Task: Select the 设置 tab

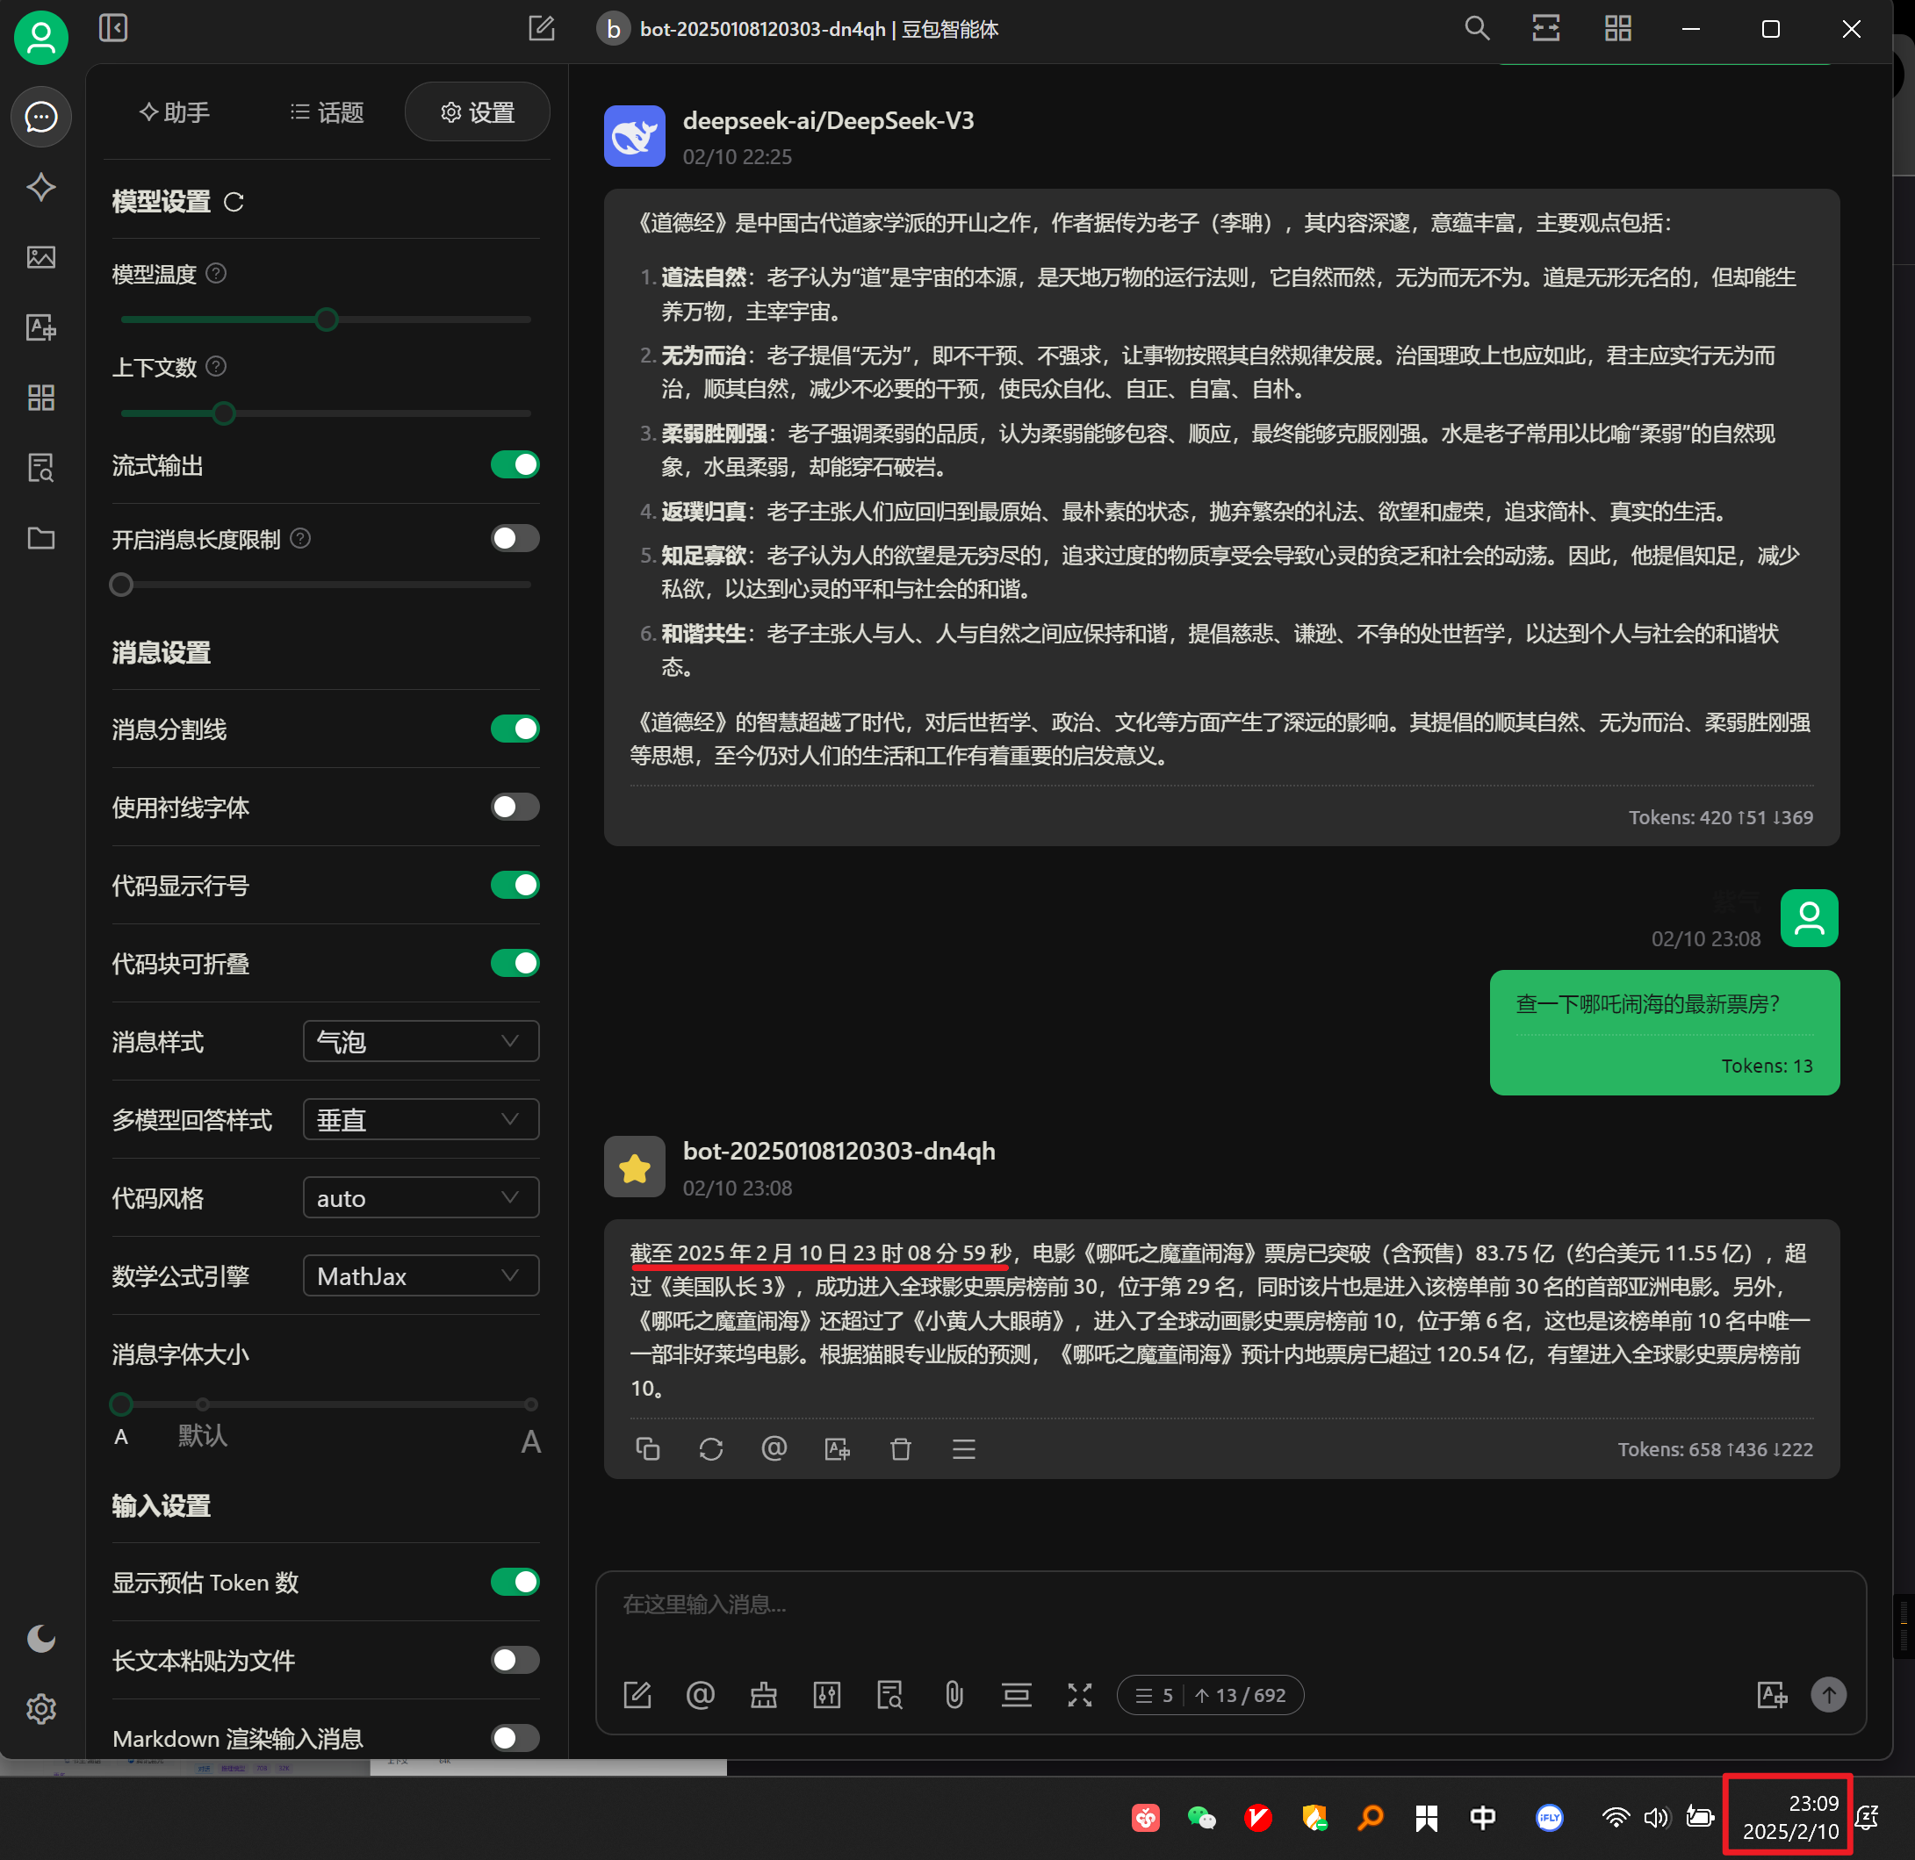Action: [x=478, y=112]
